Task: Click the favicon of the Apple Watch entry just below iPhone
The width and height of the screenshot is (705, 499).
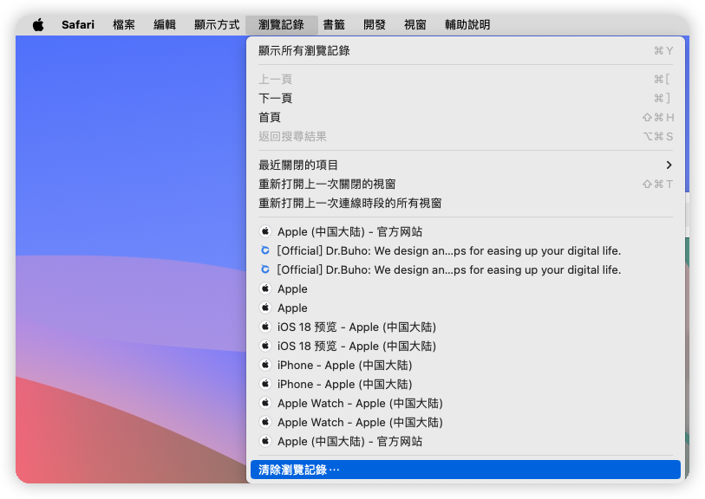Action: pyautogui.click(x=265, y=404)
